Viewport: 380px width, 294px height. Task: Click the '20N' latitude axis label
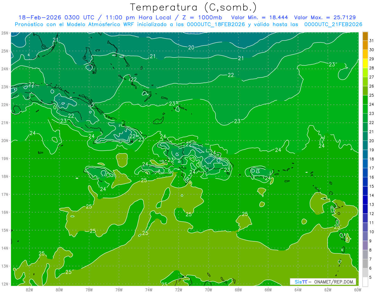click(4, 140)
